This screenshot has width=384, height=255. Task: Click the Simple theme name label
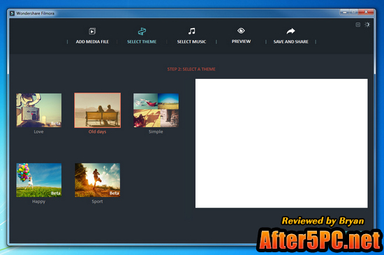156,132
